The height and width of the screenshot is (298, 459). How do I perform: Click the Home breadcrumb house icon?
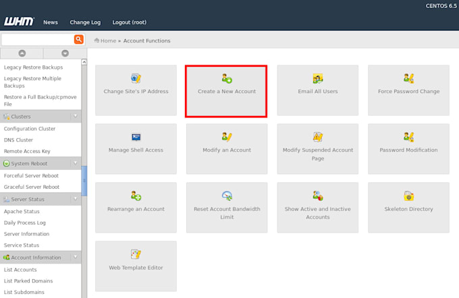[97, 40]
